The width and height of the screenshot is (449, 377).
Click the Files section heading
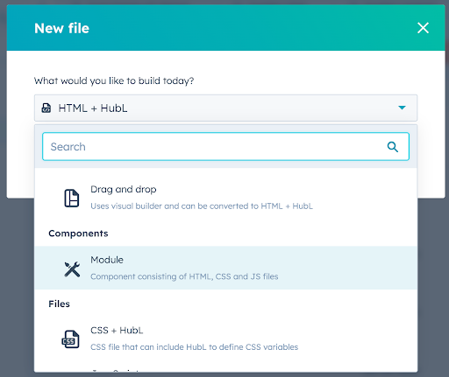pos(59,304)
